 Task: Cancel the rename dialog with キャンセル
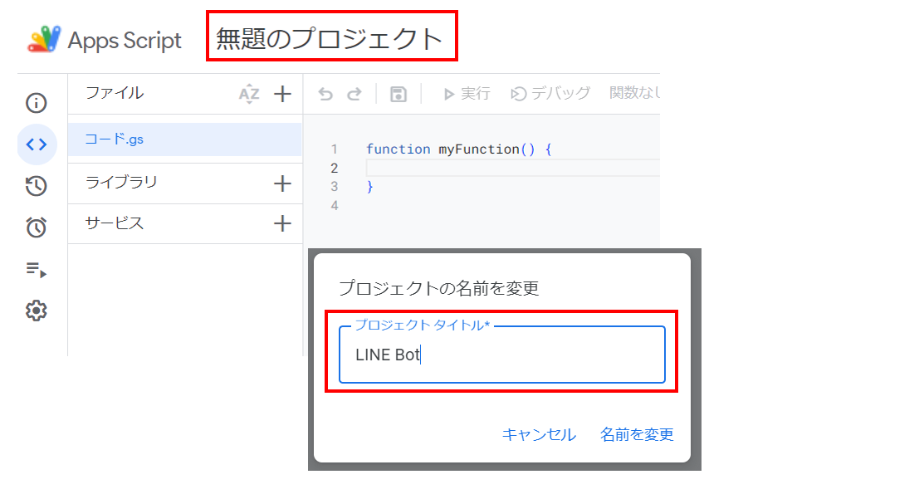click(x=539, y=435)
